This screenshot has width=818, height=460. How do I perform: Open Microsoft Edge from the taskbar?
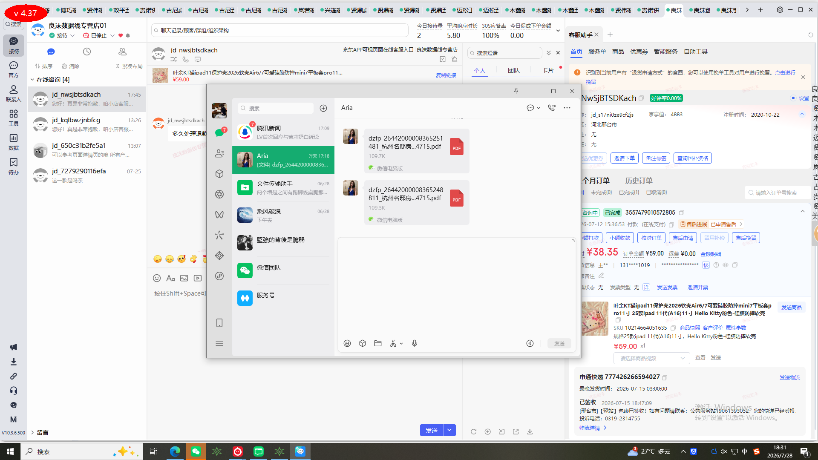[175, 451]
